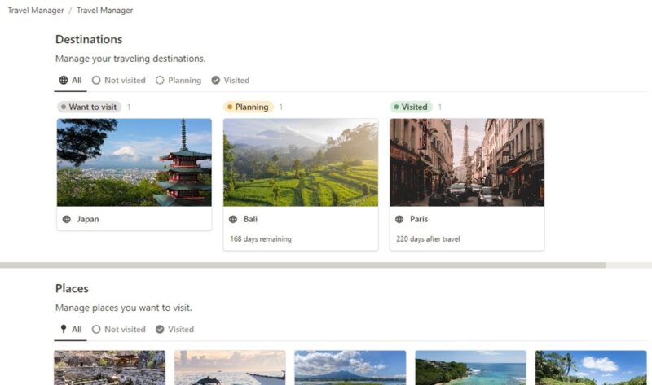Click the Visited group tag
The image size is (652, 385).
click(412, 107)
